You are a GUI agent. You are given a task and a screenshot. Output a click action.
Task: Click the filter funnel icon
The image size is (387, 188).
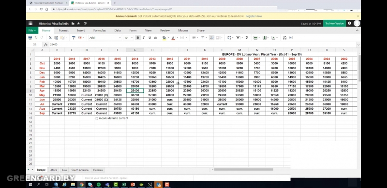click(x=238, y=38)
